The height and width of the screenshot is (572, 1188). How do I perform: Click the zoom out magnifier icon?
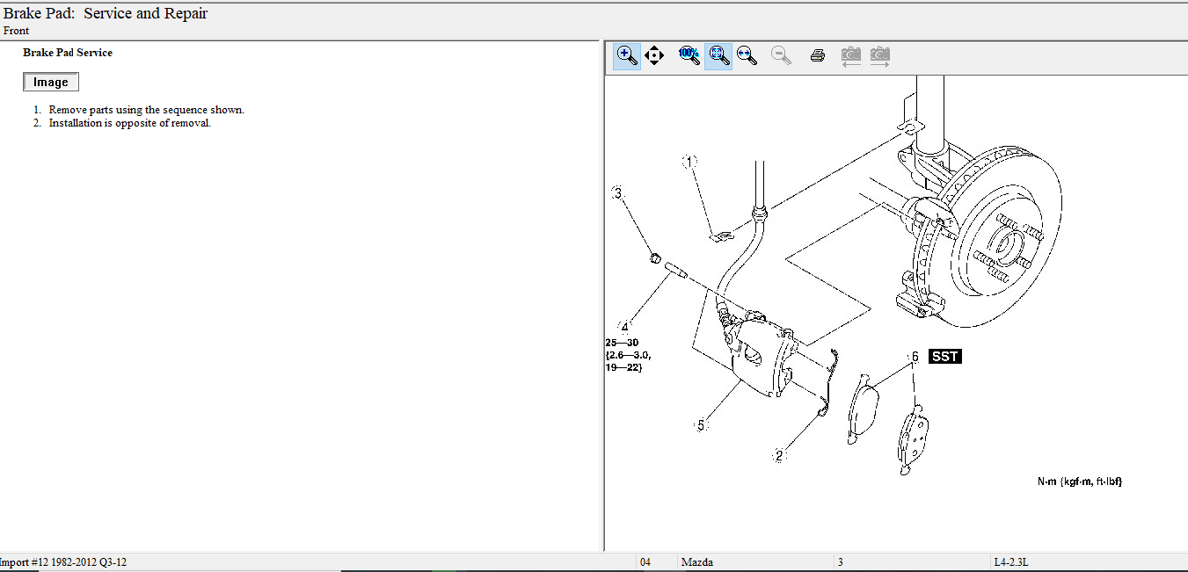click(780, 55)
